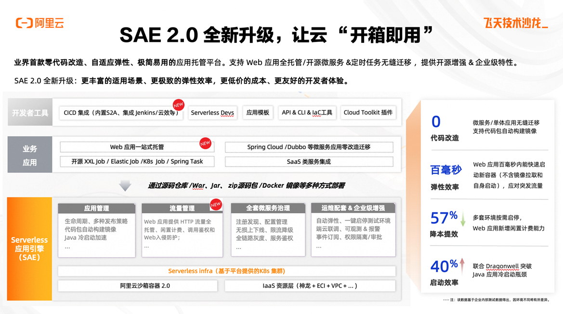This screenshot has height=314, width=563.
Task: Click the deployment methods italic caption
Action: pyautogui.click(x=246, y=185)
